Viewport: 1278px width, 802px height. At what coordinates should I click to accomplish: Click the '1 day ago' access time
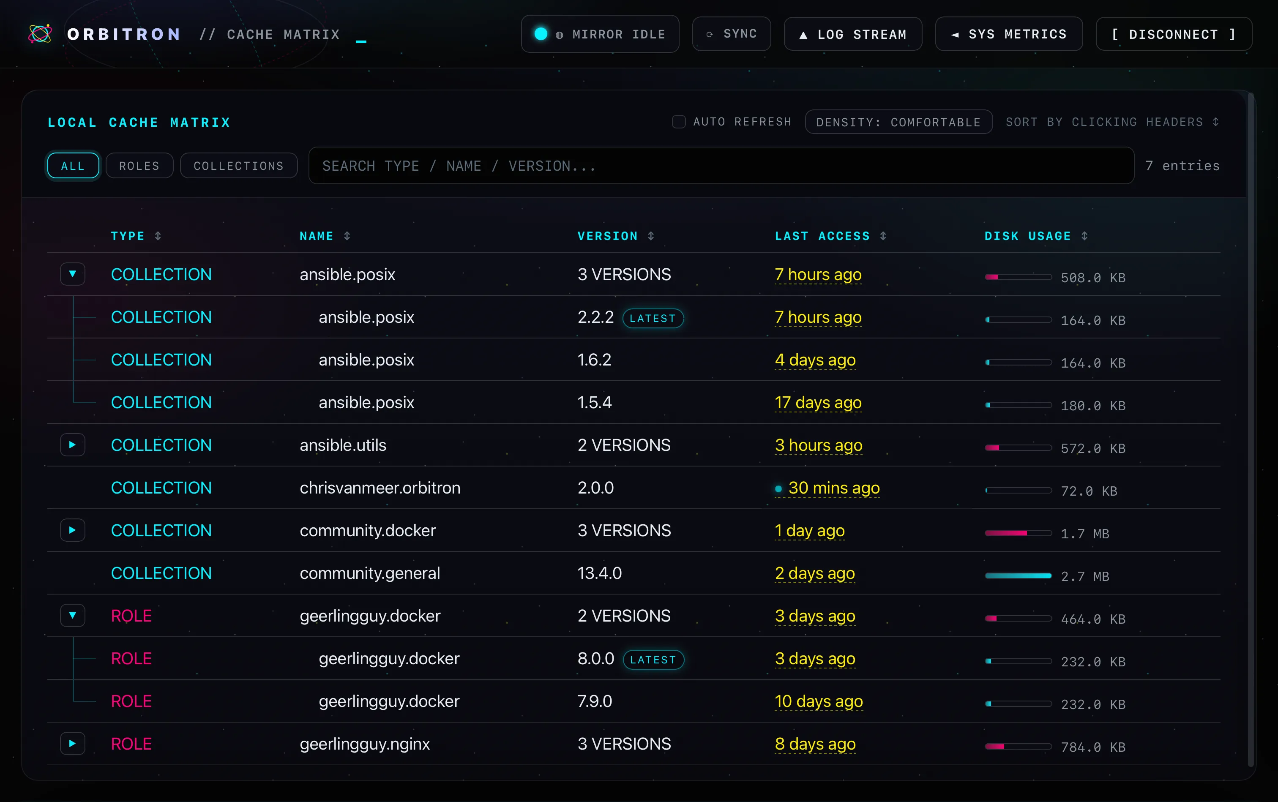[x=810, y=530]
